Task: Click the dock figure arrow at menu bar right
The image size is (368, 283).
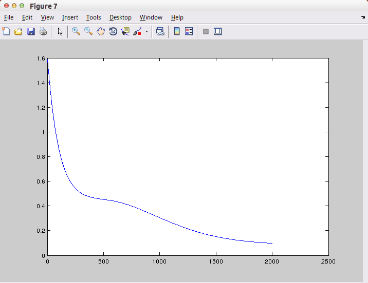Action: pyautogui.click(x=363, y=17)
